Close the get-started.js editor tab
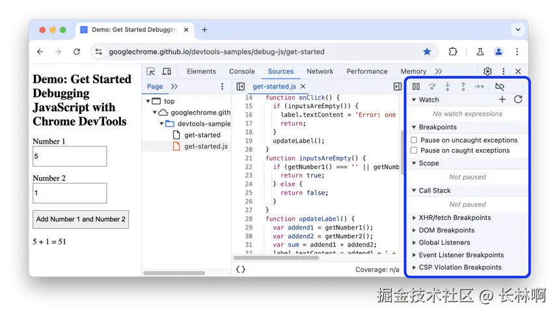Screen dimensions: 557x315 (303, 87)
